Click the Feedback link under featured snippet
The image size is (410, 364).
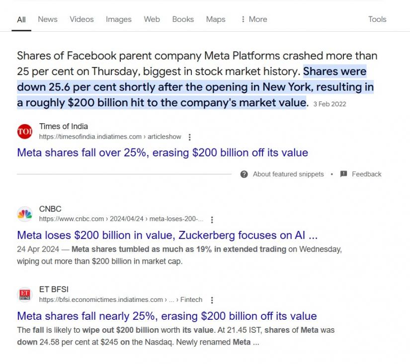pyautogui.click(x=366, y=174)
